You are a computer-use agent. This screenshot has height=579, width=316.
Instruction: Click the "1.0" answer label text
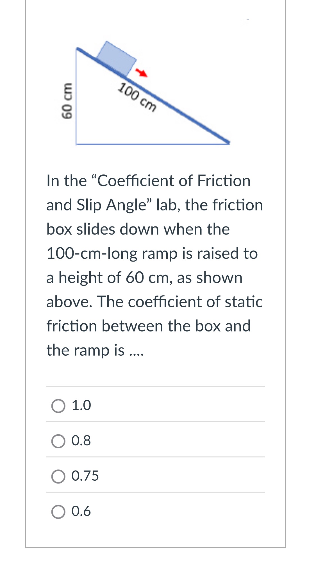81,405
